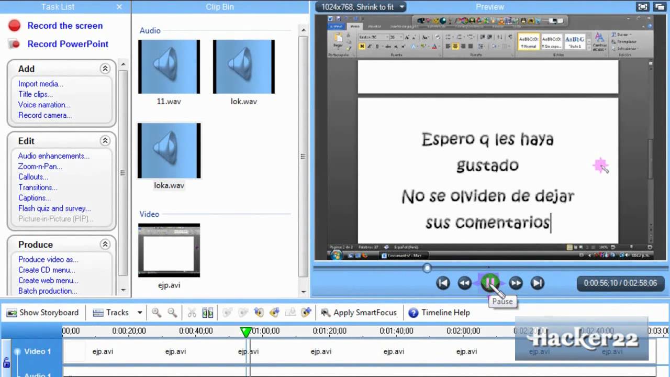
Task: Open Flash quiz and survey
Action: 54,208
